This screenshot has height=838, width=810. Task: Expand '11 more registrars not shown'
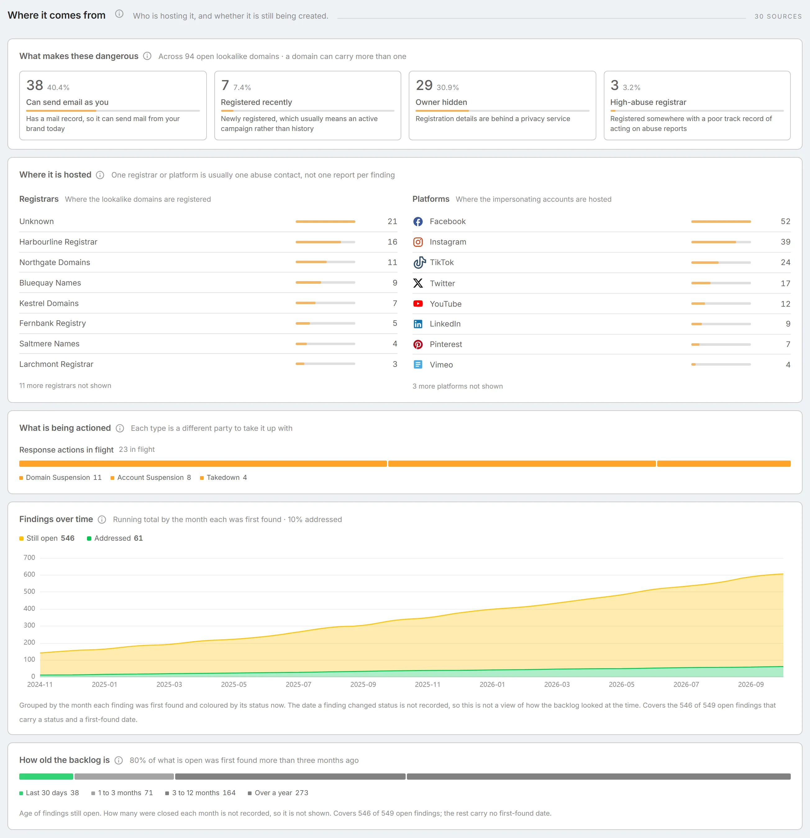(65, 386)
